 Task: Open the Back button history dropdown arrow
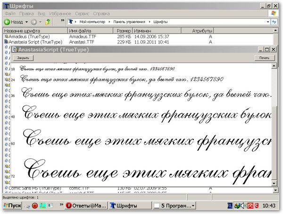pyautogui.click(x=26, y=22)
